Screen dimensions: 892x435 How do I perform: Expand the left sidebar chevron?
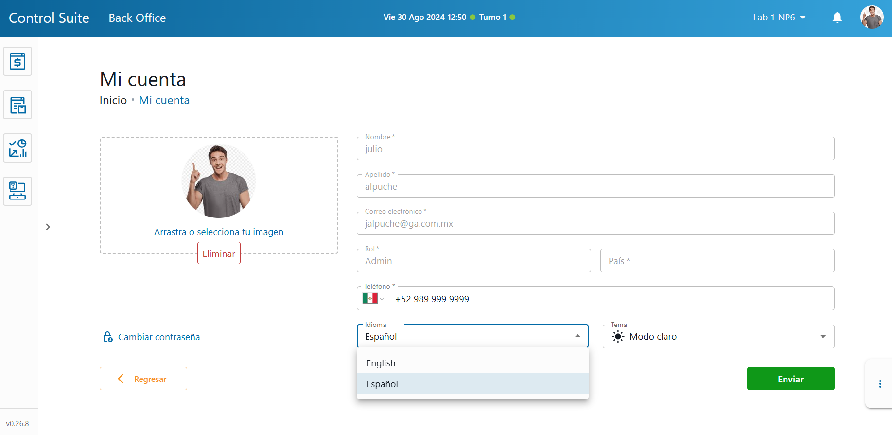48,227
